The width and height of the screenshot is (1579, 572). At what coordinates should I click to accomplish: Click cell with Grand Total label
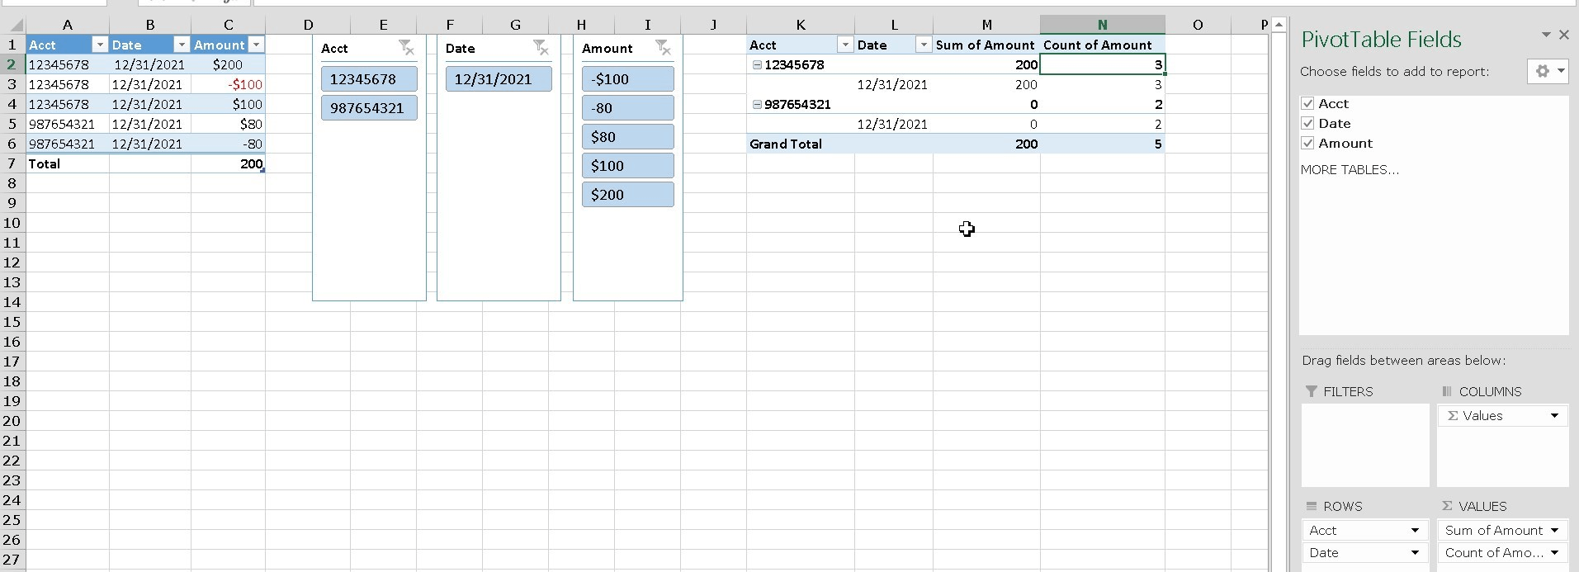pyautogui.click(x=801, y=144)
